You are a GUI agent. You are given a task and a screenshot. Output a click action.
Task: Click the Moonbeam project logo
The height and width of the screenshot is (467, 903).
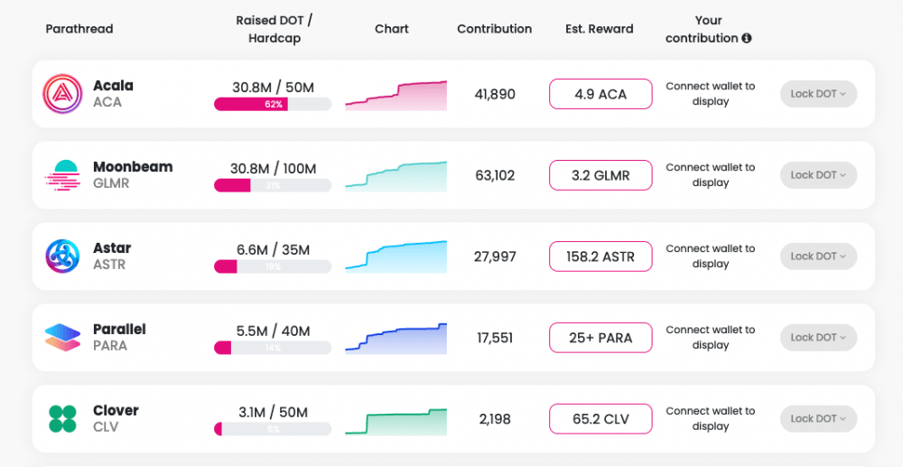pos(62,175)
